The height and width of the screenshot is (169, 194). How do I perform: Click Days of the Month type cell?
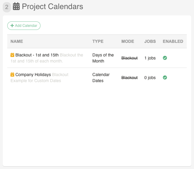(x=103, y=58)
